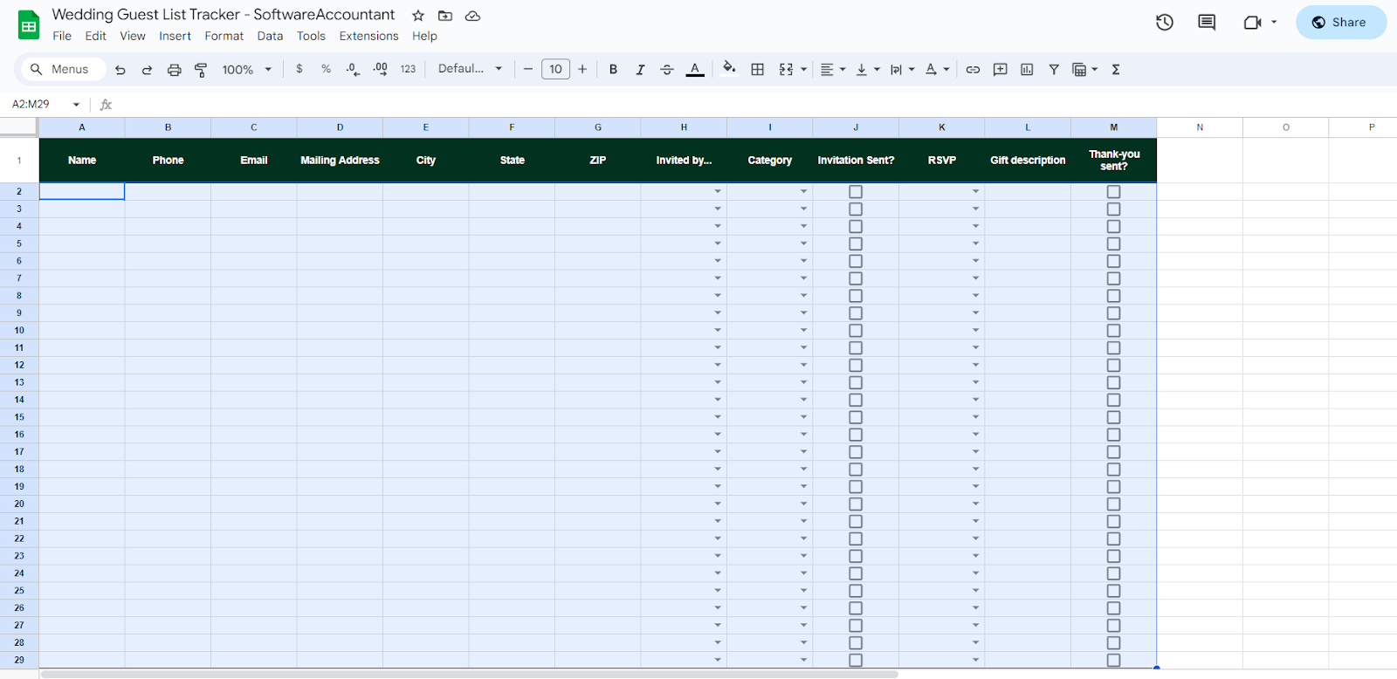Activate the Paint format roller icon
Viewport: 1397px width, 679px height.
pos(201,70)
